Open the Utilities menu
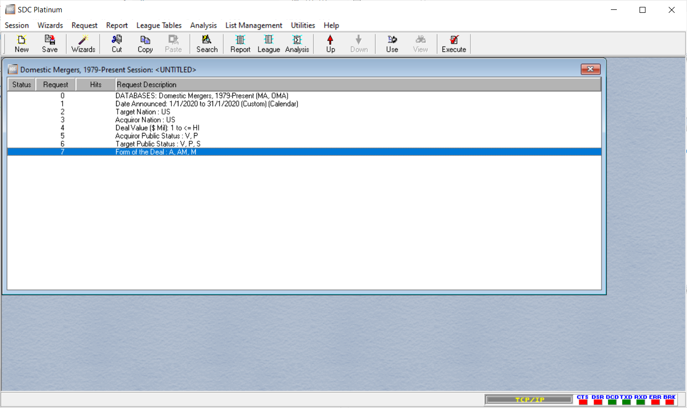 (x=302, y=25)
